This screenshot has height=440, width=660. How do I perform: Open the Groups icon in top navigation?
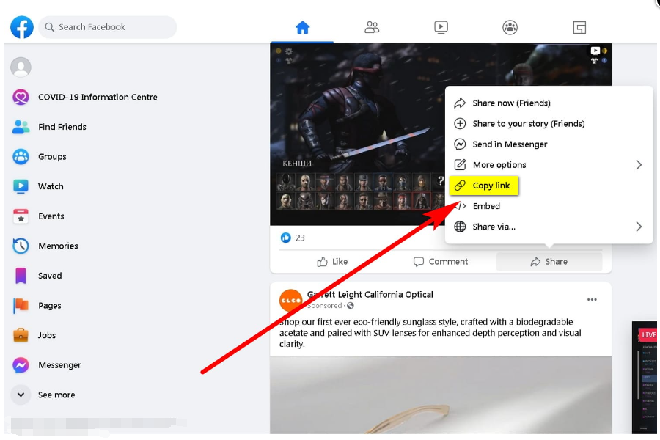[510, 28]
